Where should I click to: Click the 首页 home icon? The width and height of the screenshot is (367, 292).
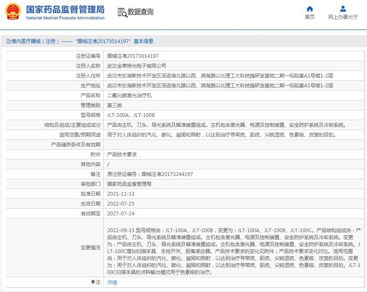pos(310,9)
